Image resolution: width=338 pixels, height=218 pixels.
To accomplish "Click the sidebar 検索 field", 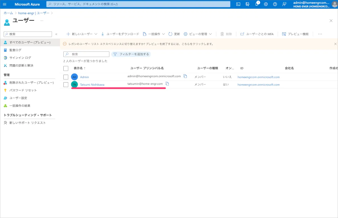I will [28, 34].
